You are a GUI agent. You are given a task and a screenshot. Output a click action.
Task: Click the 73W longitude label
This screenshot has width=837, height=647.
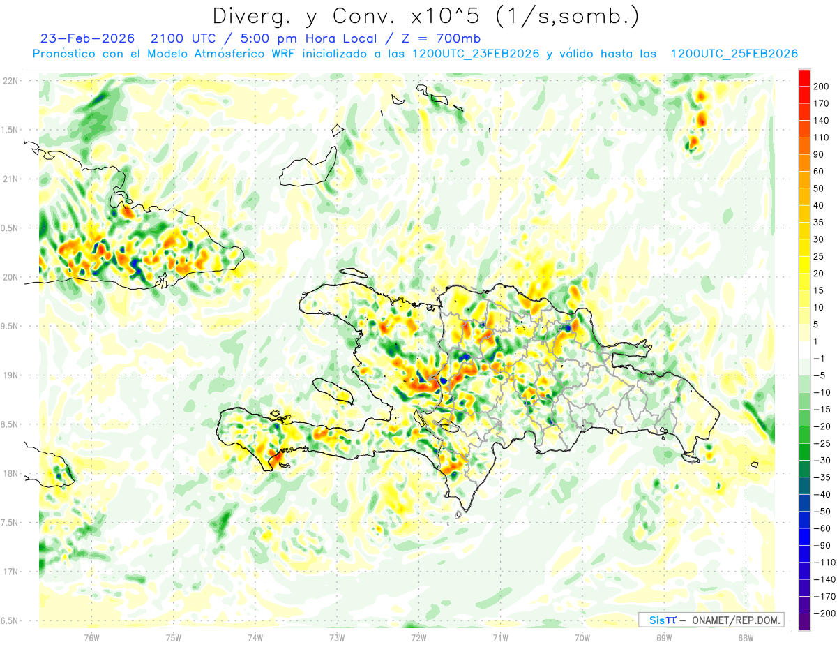337,638
